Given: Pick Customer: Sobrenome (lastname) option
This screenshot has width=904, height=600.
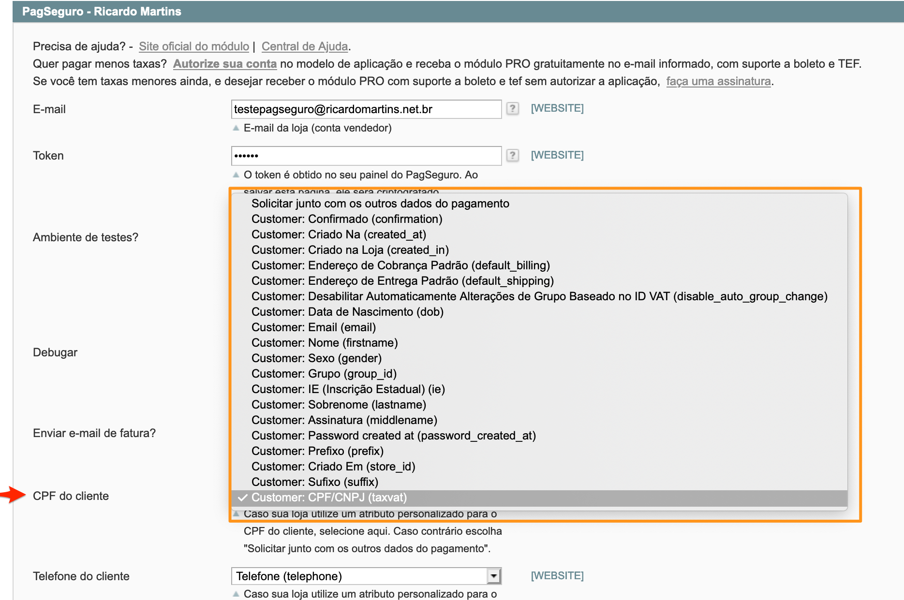Looking at the screenshot, I should 539,405.
